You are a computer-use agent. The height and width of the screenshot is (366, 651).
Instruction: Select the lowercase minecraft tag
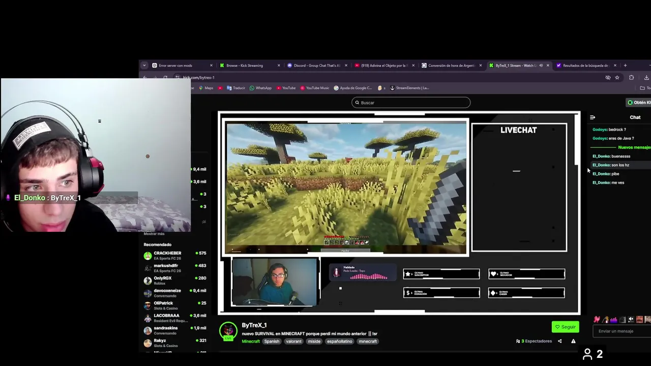368,341
